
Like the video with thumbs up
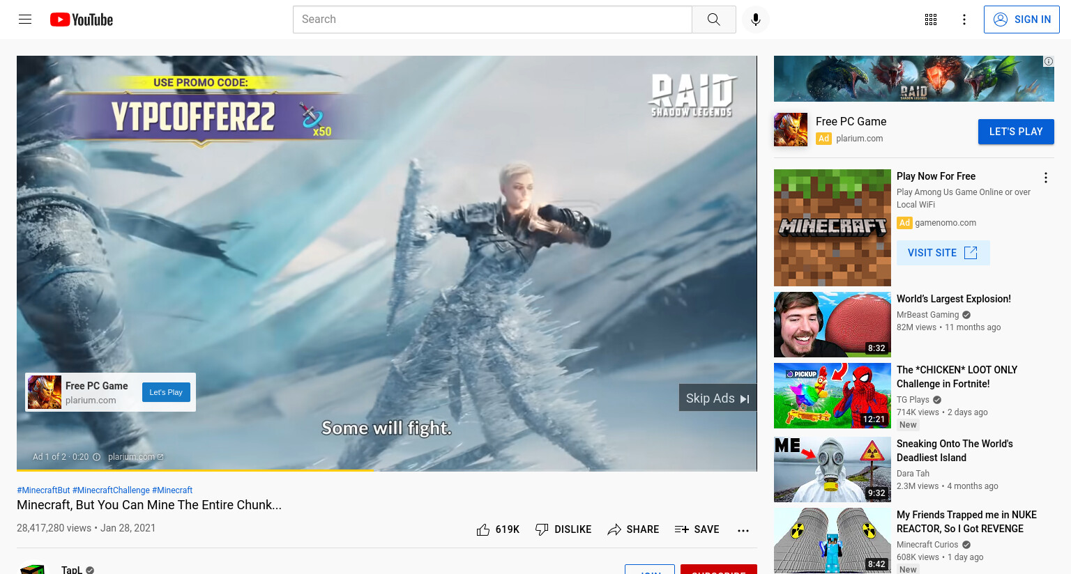(x=483, y=529)
